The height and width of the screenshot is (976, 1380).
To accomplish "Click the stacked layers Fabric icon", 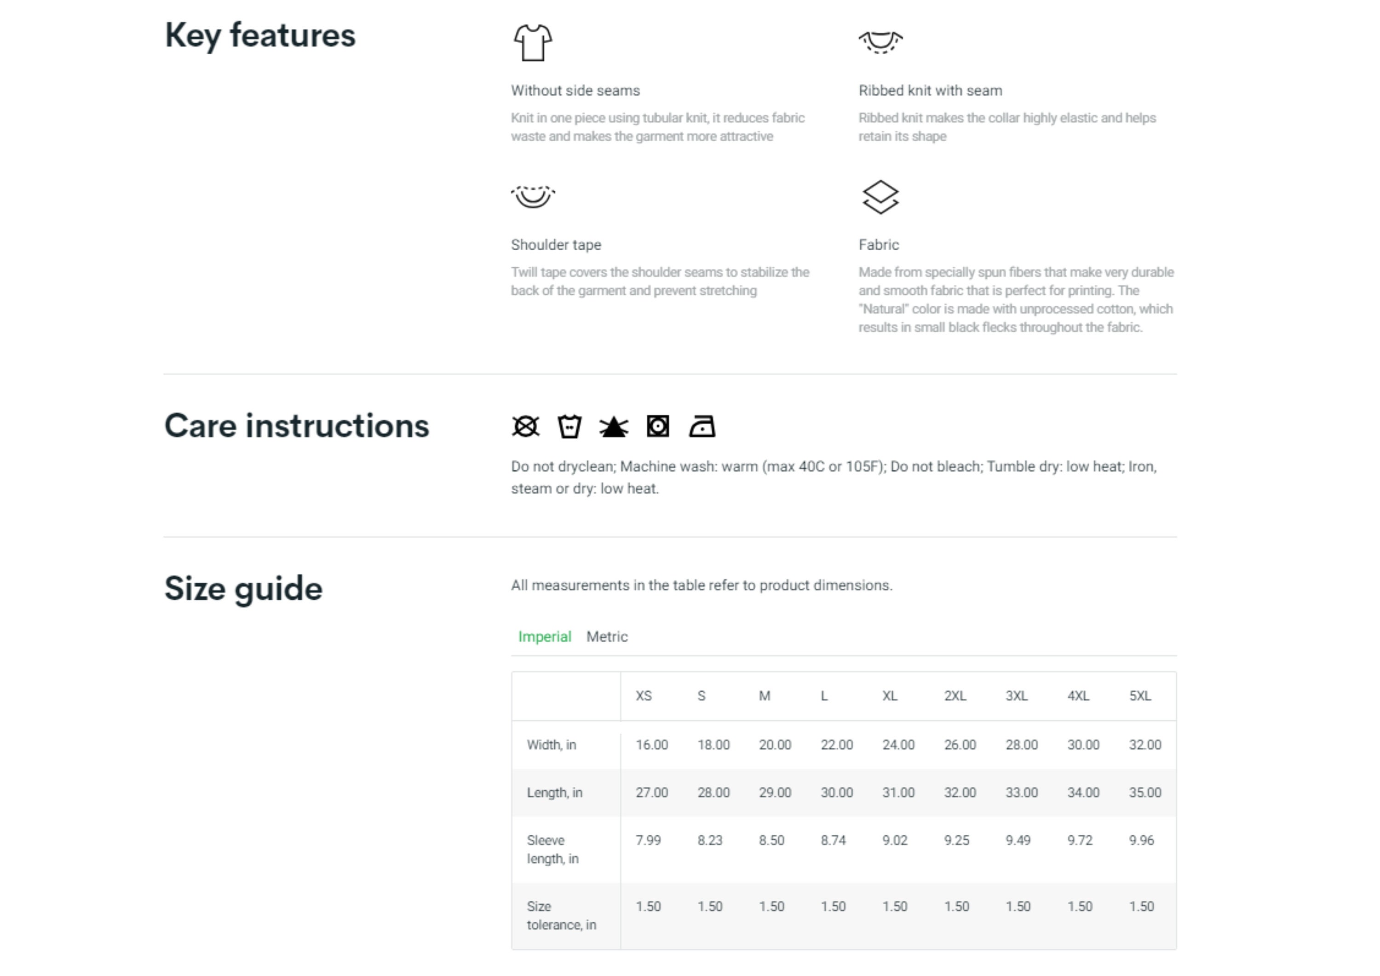I will (880, 197).
